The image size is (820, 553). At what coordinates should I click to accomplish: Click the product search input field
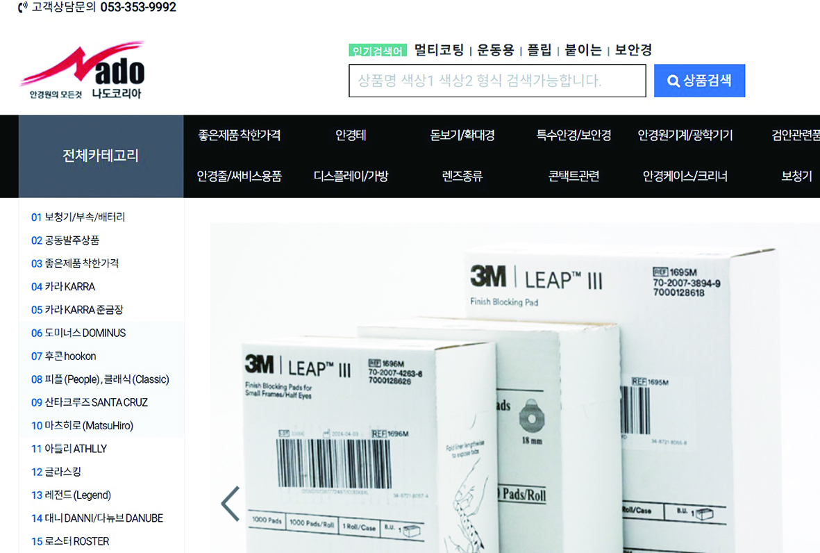[497, 81]
